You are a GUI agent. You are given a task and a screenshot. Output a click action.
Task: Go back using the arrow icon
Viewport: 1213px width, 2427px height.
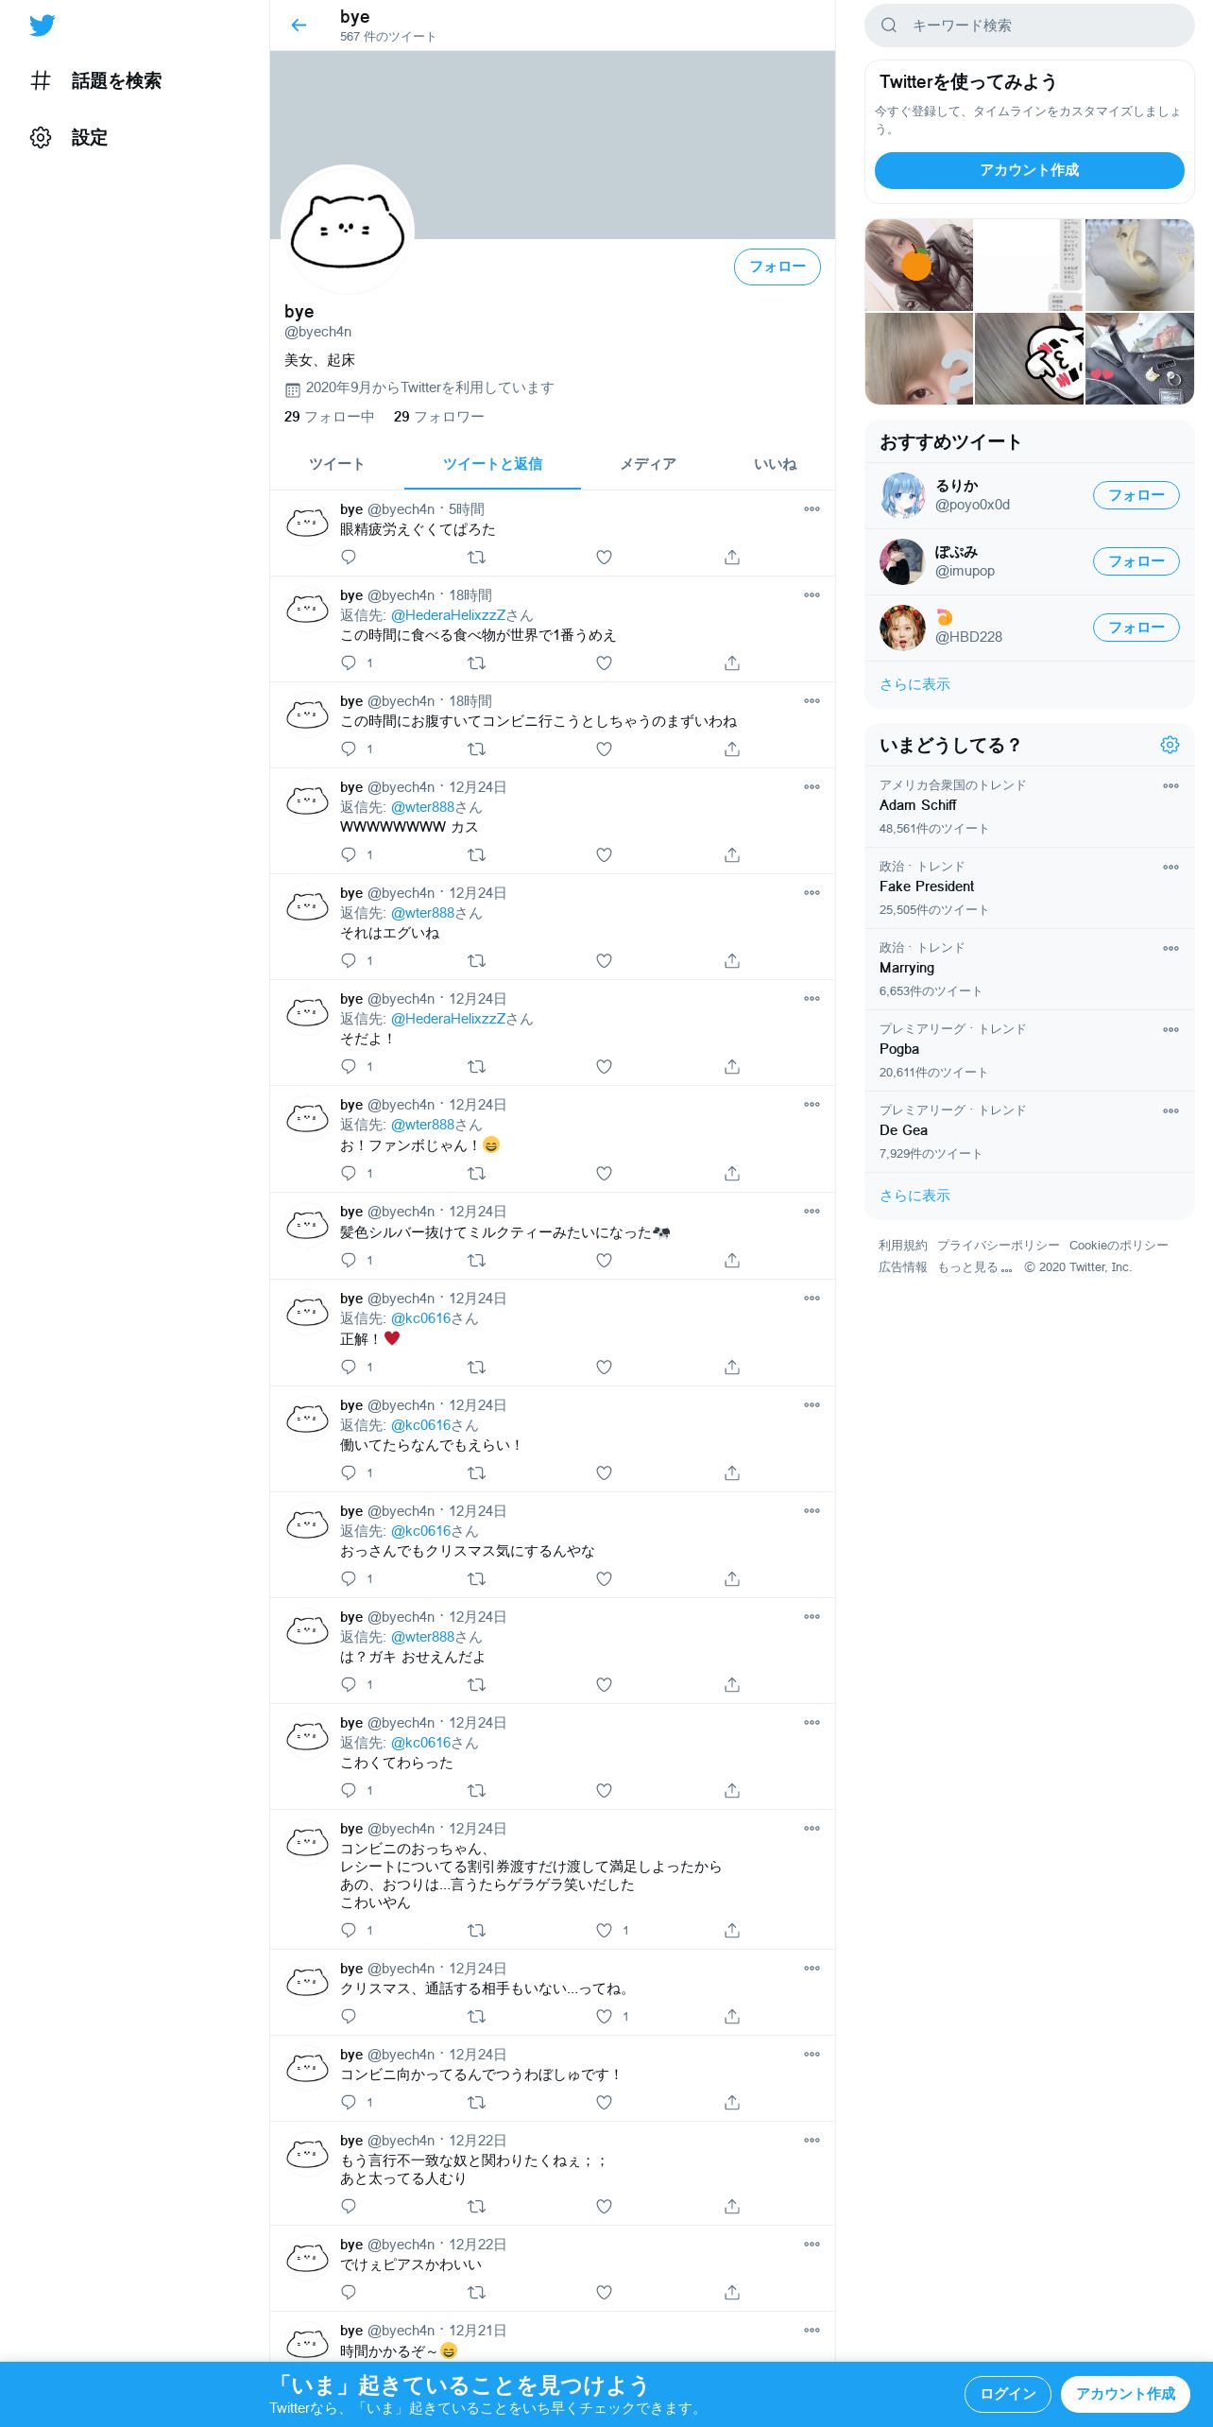[299, 26]
